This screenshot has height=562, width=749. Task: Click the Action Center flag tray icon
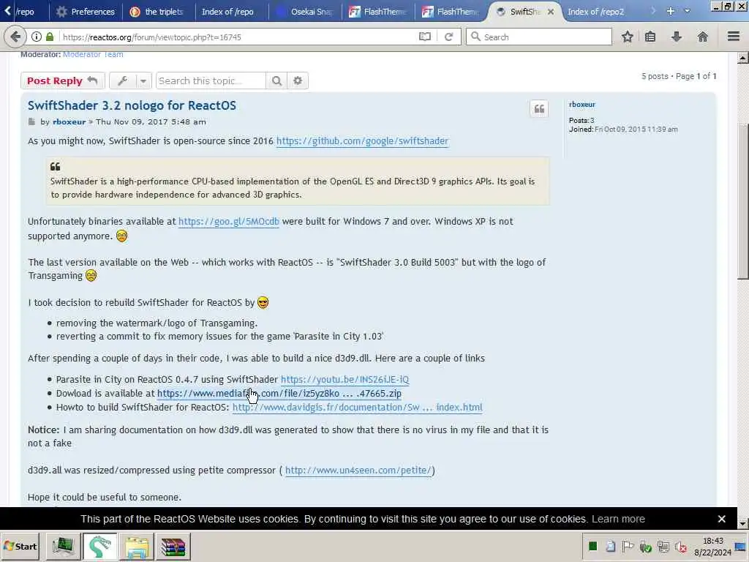[628, 546]
